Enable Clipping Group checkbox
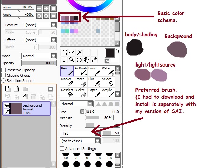Screen dimensions: 200x168 point(3,75)
